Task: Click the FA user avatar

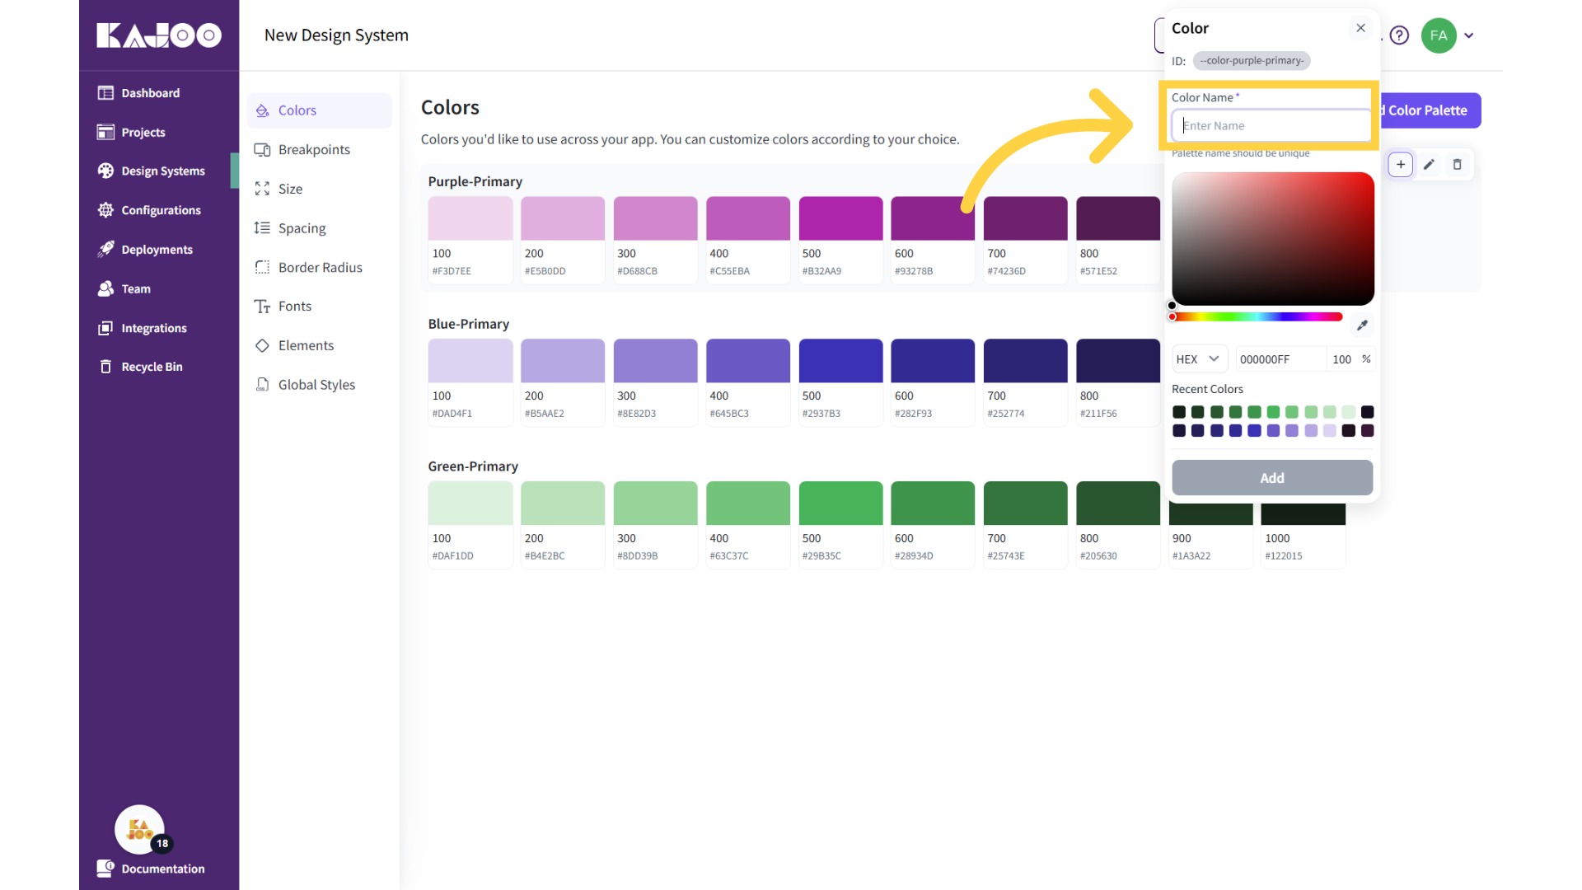Action: click(x=1439, y=35)
